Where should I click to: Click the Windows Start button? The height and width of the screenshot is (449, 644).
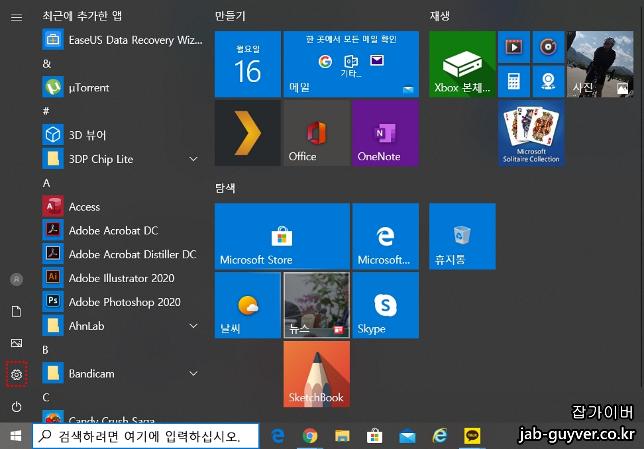(16, 436)
